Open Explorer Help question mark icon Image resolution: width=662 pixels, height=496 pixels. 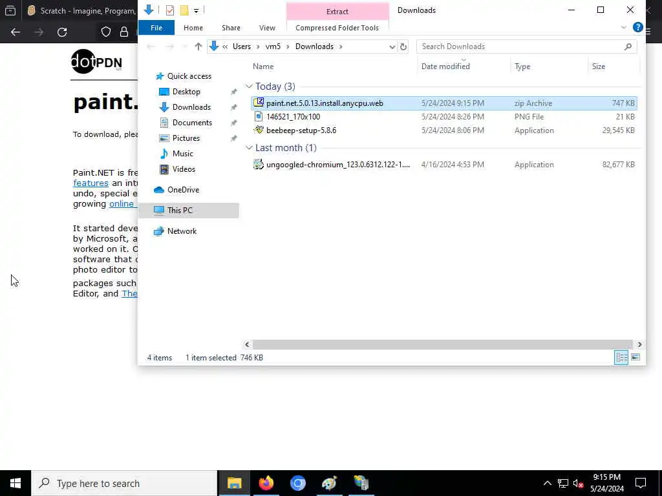click(x=637, y=27)
